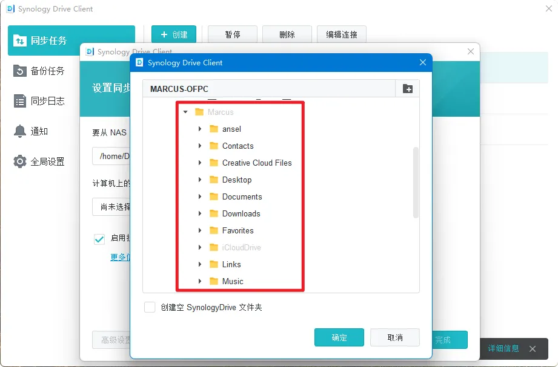Expand the Documents folder

[x=200, y=196]
